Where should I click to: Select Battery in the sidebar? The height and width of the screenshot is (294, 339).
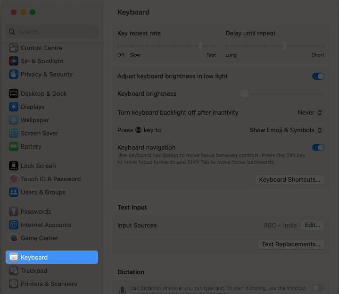[52, 146]
